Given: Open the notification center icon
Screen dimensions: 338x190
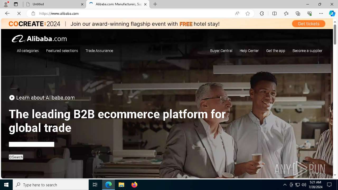Looking at the screenshot, I should pyautogui.click(x=329, y=185).
